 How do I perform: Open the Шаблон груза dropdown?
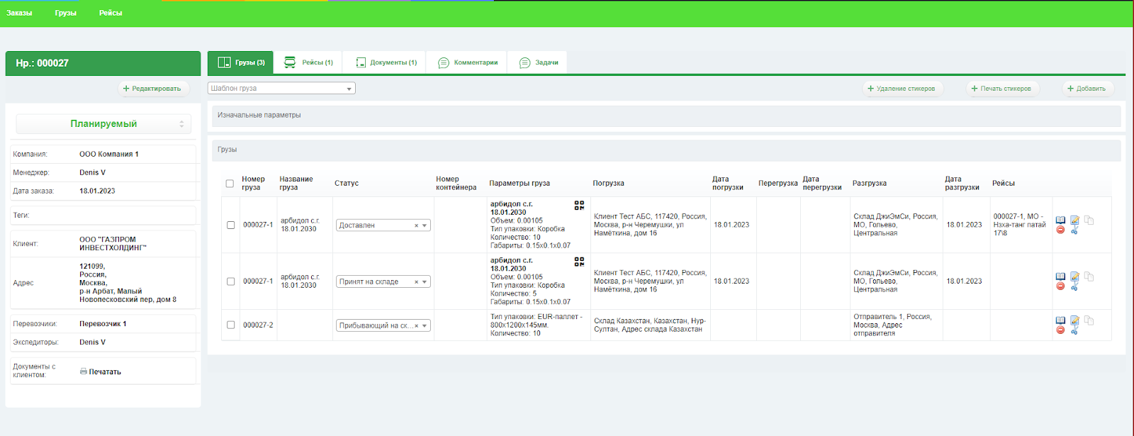click(x=281, y=89)
